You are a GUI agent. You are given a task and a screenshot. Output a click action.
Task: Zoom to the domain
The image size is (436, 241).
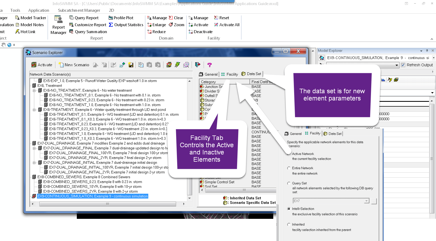pyautogui.click(x=176, y=25)
